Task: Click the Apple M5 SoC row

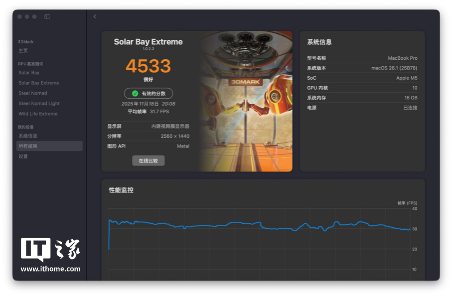Action: (362, 78)
